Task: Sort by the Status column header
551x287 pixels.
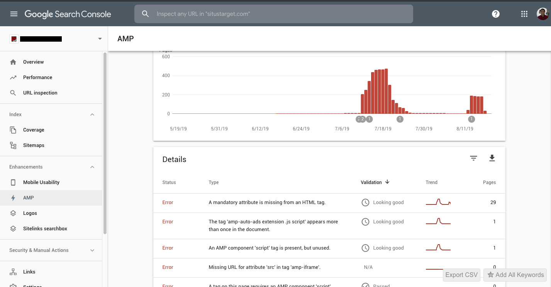Action: pyautogui.click(x=169, y=182)
